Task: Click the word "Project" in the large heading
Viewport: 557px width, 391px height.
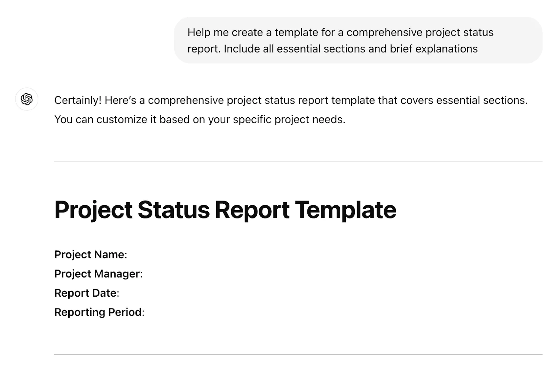Action: 93,210
